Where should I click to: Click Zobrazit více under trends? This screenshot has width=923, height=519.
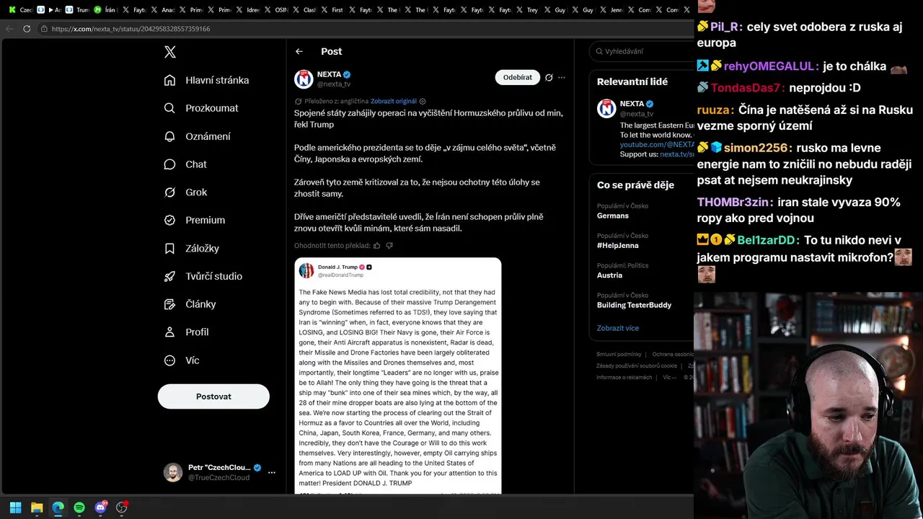618,328
